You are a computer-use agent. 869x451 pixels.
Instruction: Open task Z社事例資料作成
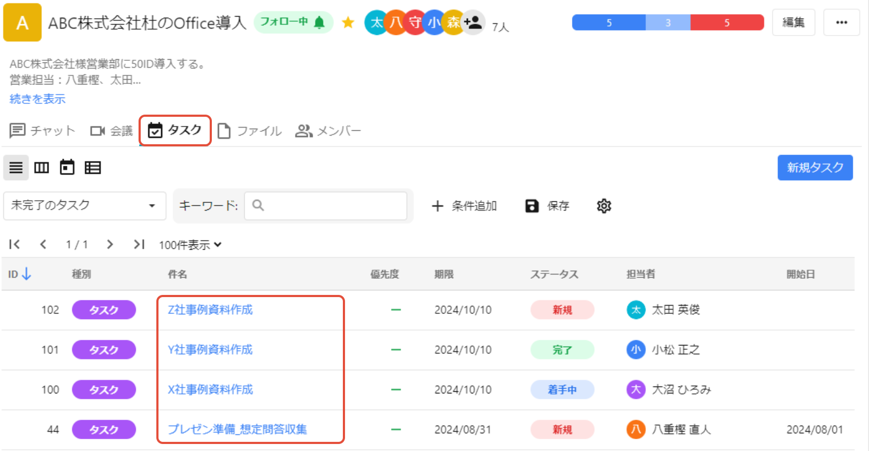(210, 310)
